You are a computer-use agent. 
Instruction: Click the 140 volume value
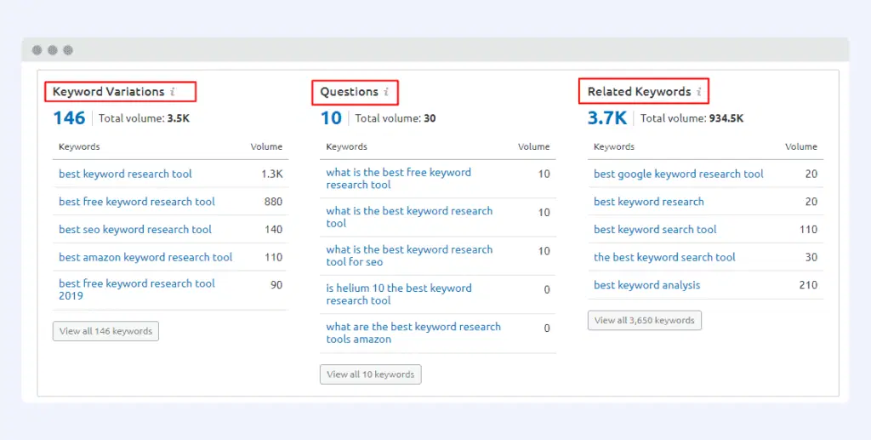pyautogui.click(x=274, y=230)
